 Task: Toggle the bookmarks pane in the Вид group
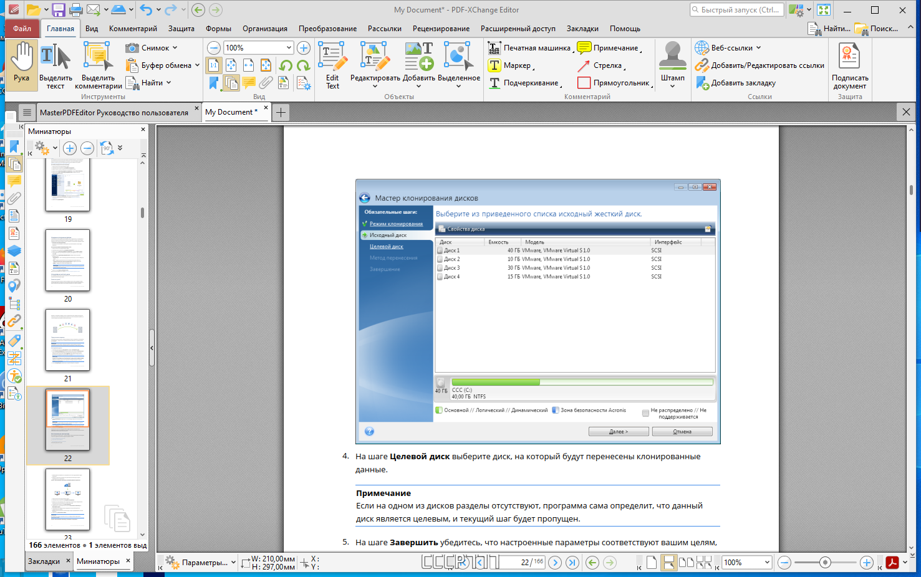point(213,83)
